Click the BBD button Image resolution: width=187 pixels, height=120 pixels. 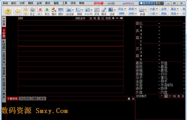122,14
